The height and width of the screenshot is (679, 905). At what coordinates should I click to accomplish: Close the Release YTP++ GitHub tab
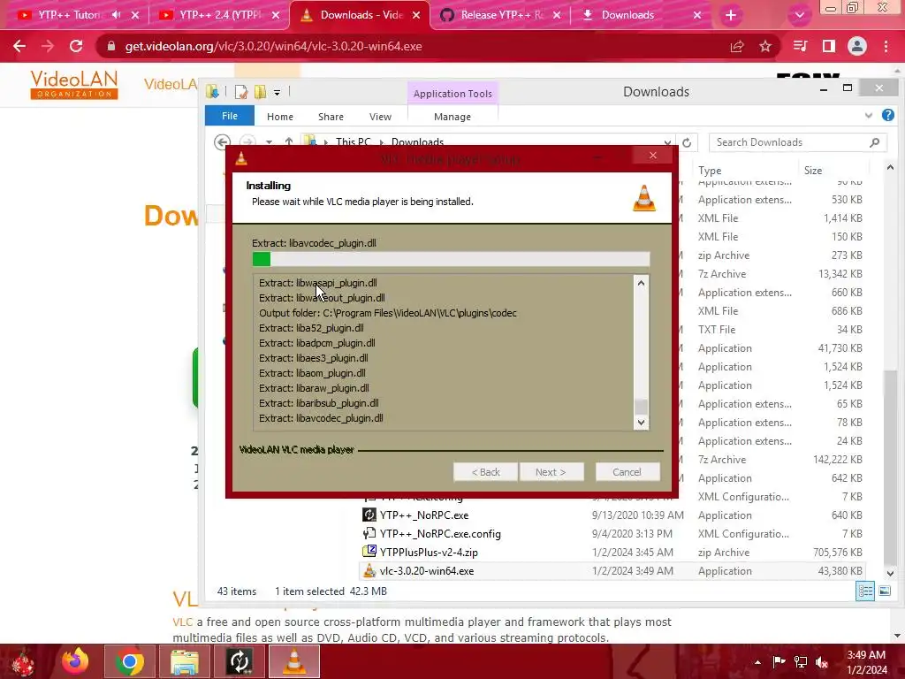coord(557,15)
